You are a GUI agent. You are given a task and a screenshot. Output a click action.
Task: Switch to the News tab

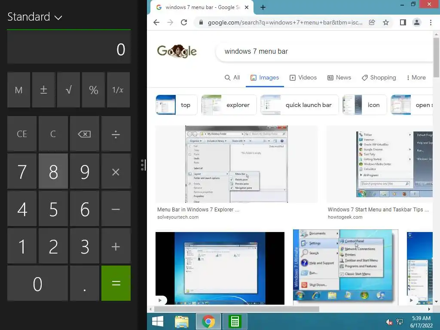click(x=339, y=78)
